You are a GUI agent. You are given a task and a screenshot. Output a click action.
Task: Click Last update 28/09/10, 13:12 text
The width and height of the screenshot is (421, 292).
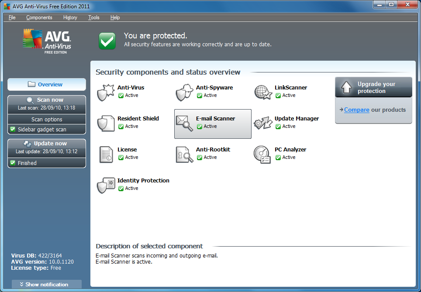point(46,151)
